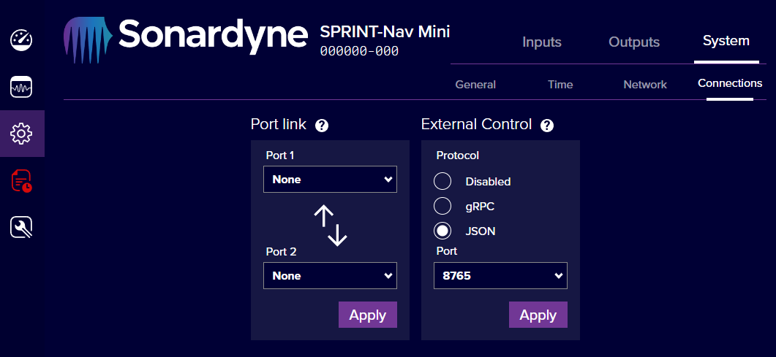Switch to the Outputs tab

pos(634,42)
